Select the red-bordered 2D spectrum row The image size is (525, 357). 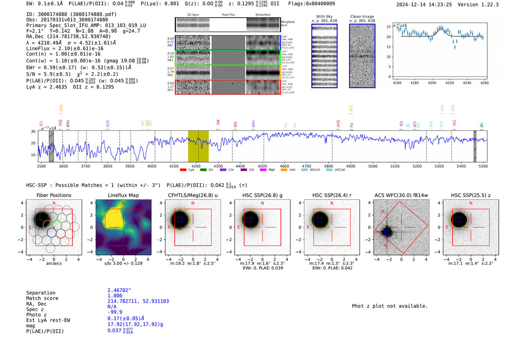click(x=228, y=87)
